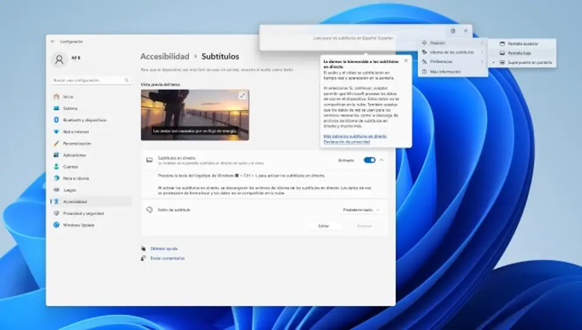Image resolution: width=582 pixels, height=330 pixels.
Task: Click the 'Listo para los subtítulos' caption text
Action: coord(353,38)
